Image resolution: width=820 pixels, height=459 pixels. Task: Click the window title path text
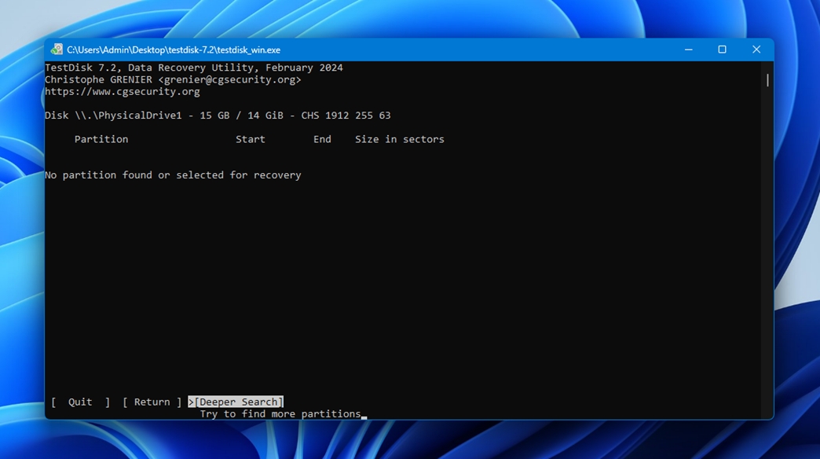pos(174,50)
